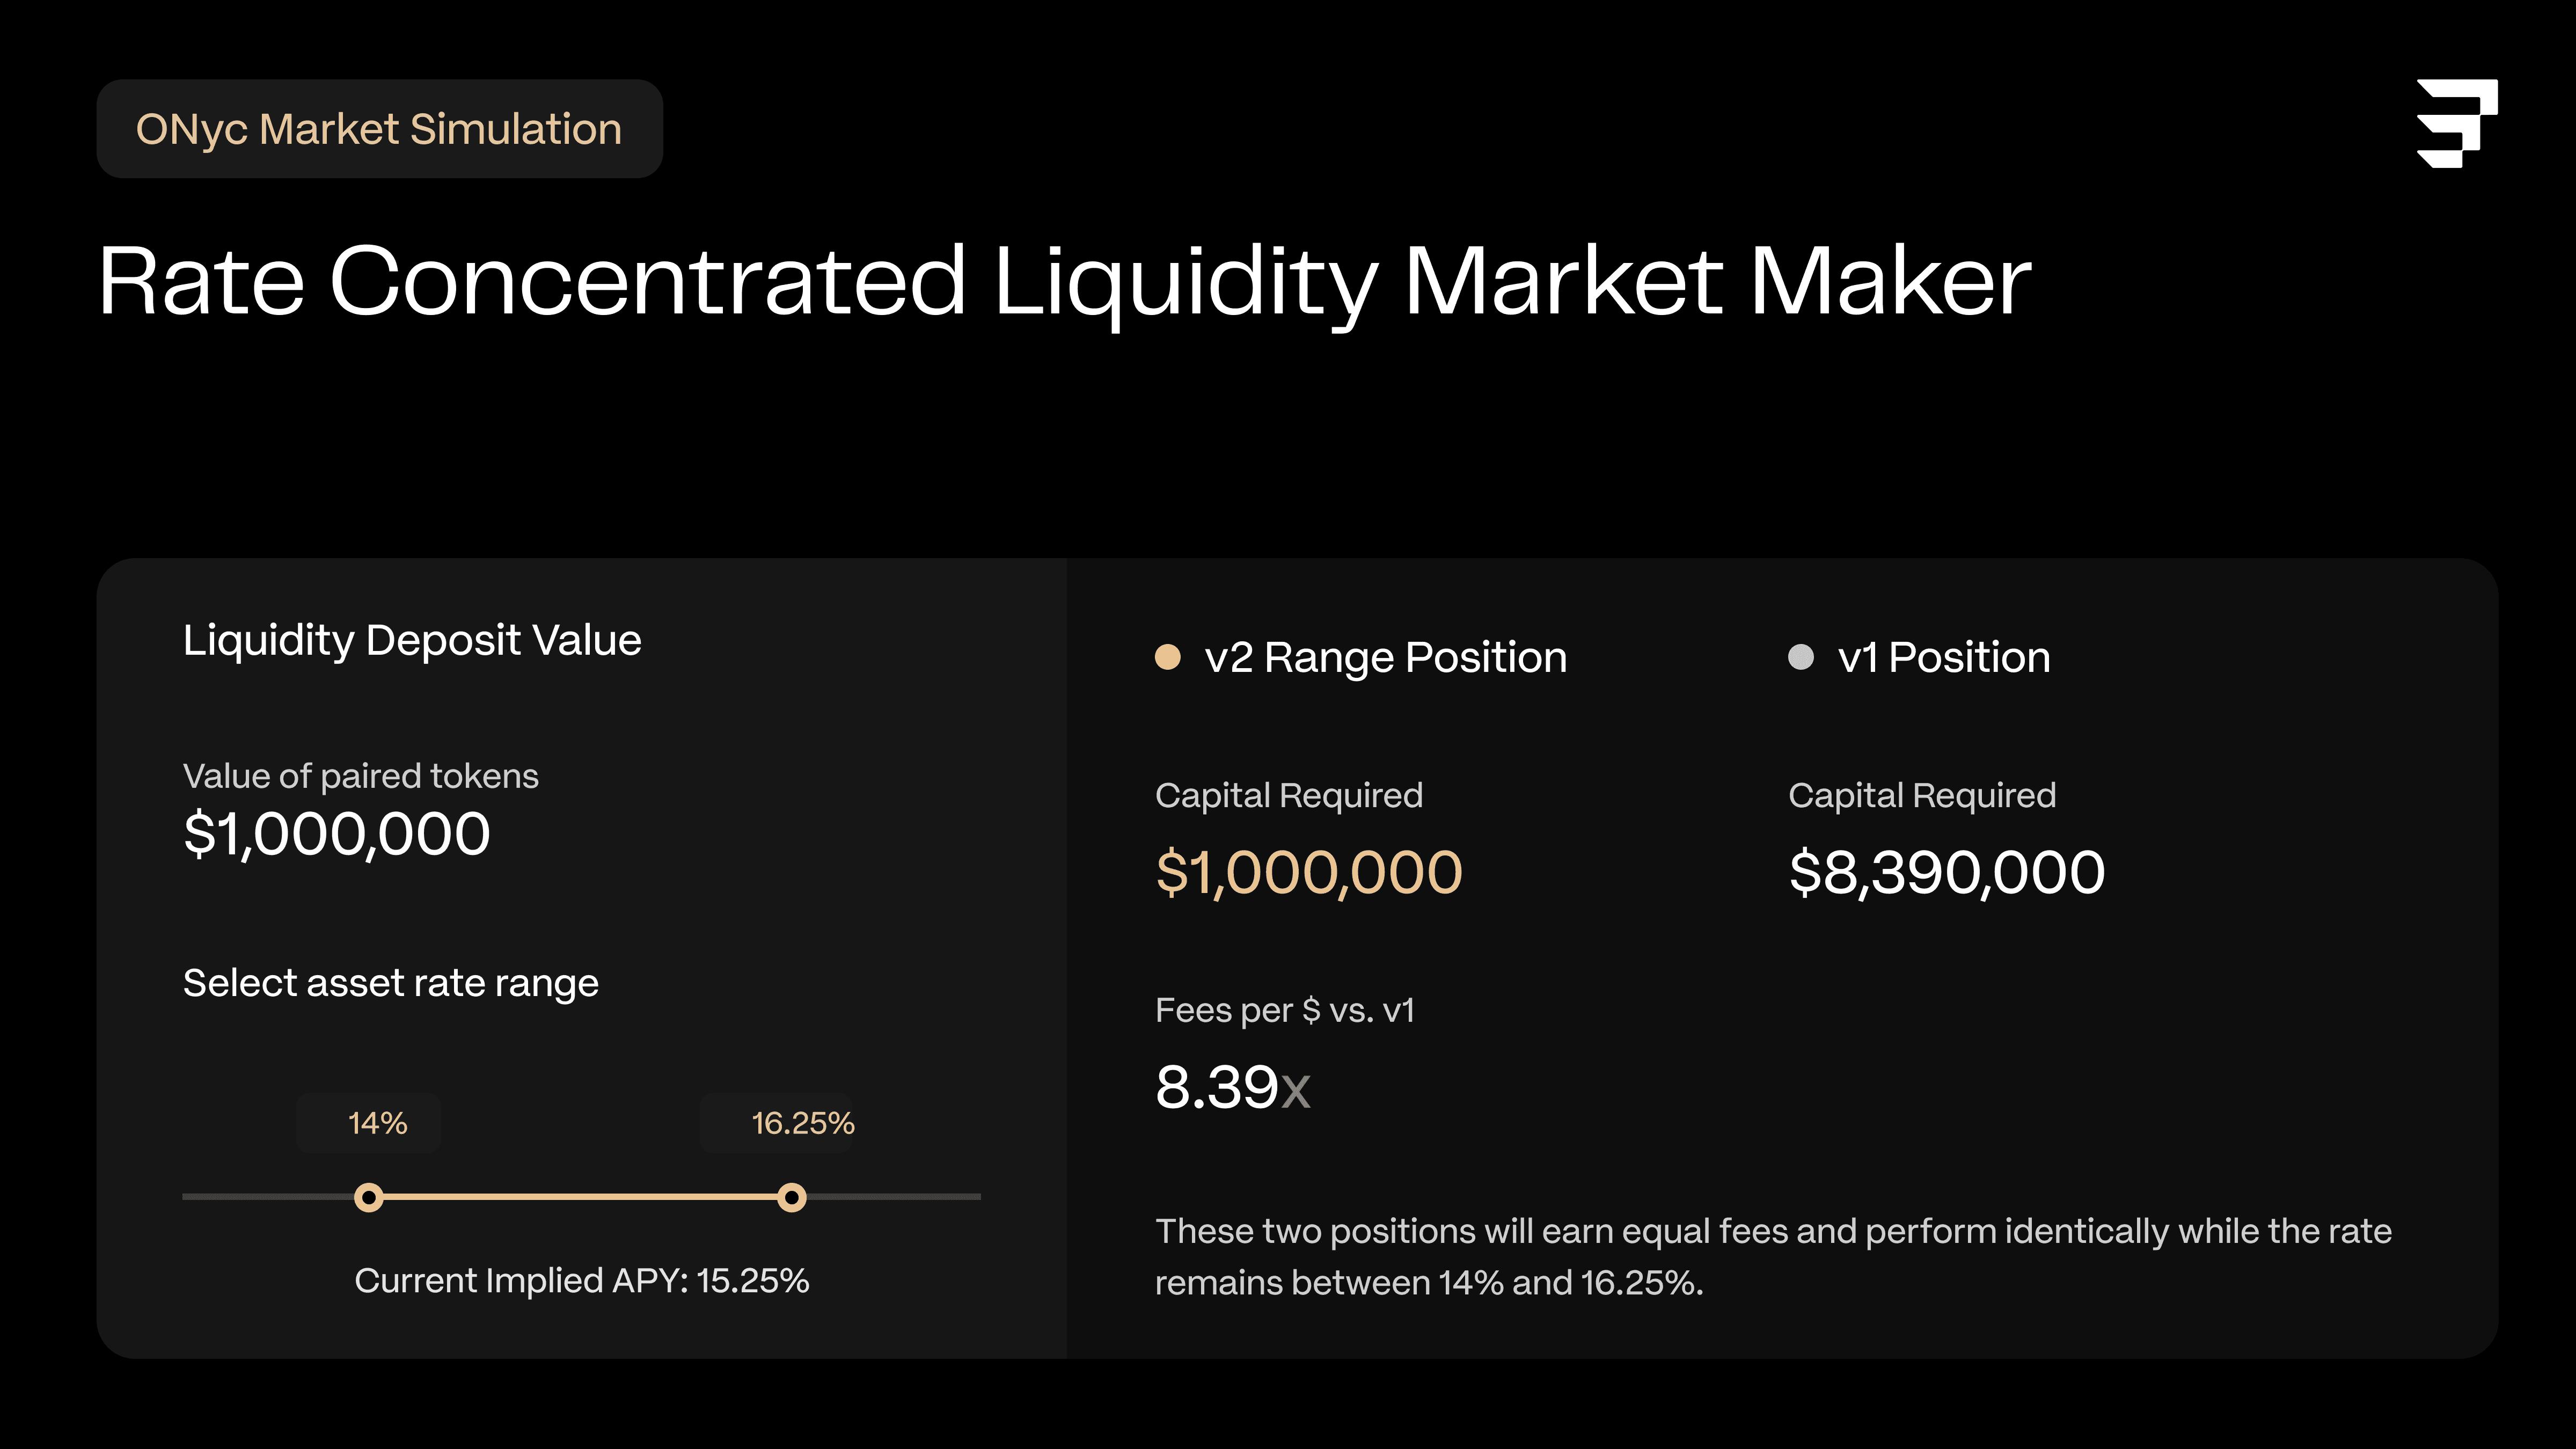Viewport: 2576px width, 1449px height.
Task: Click the tan $1,000,000 capital required amount
Action: coord(1308,872)
